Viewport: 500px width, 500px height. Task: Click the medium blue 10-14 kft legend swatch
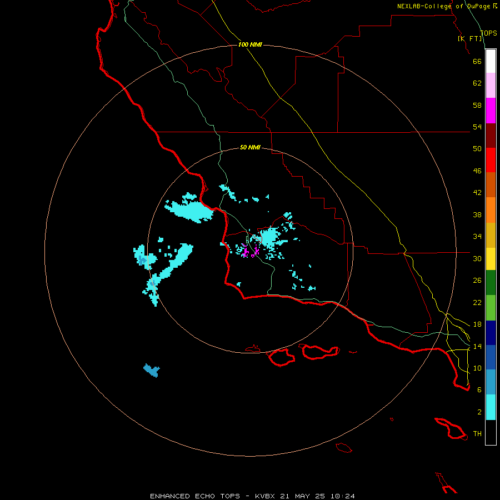(x=491, y=357)
